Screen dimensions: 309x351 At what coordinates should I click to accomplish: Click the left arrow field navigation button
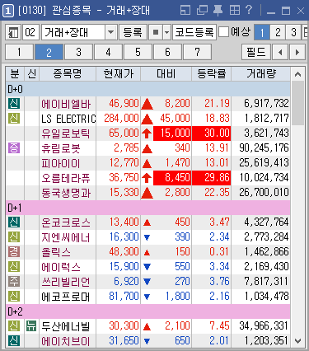280,52
